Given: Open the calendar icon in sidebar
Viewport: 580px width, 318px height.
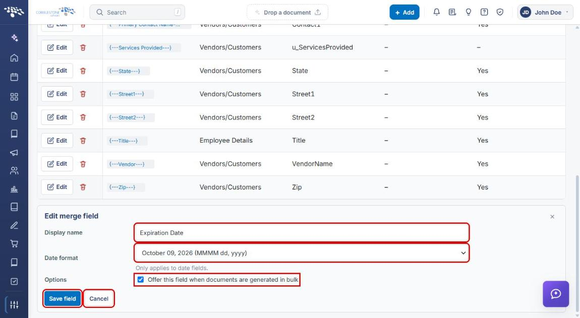Looking at the screenshot, I should pyautogui.click(x=14, y=77).
